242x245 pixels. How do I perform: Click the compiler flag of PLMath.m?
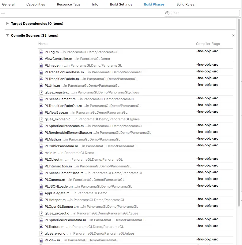coord(207,138)
